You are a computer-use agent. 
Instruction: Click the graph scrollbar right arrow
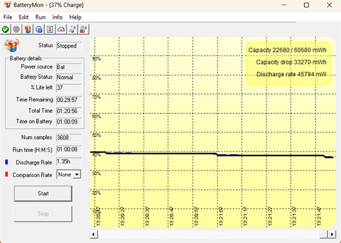click(x=332, y=234)
